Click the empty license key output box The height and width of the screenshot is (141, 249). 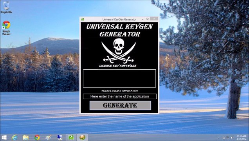point(119,78)
